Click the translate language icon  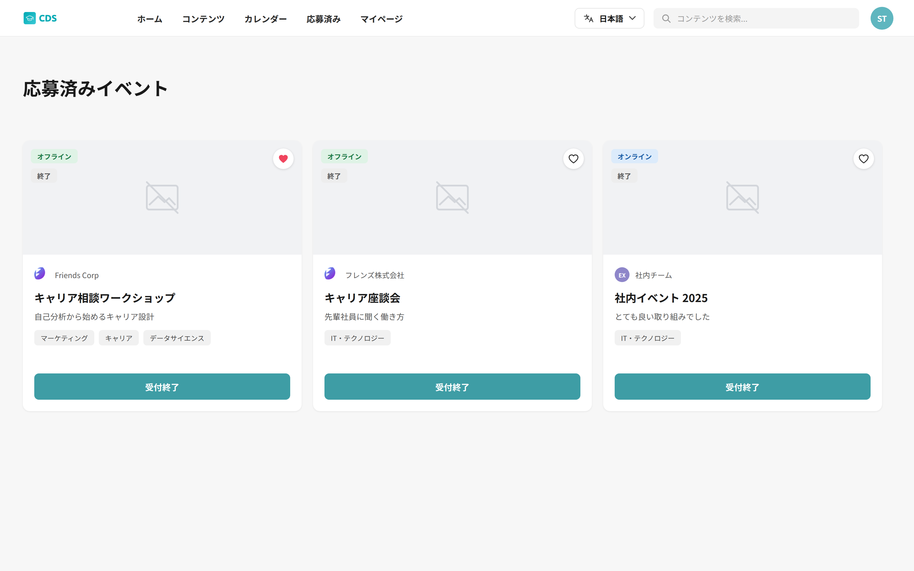pos(588,18)
